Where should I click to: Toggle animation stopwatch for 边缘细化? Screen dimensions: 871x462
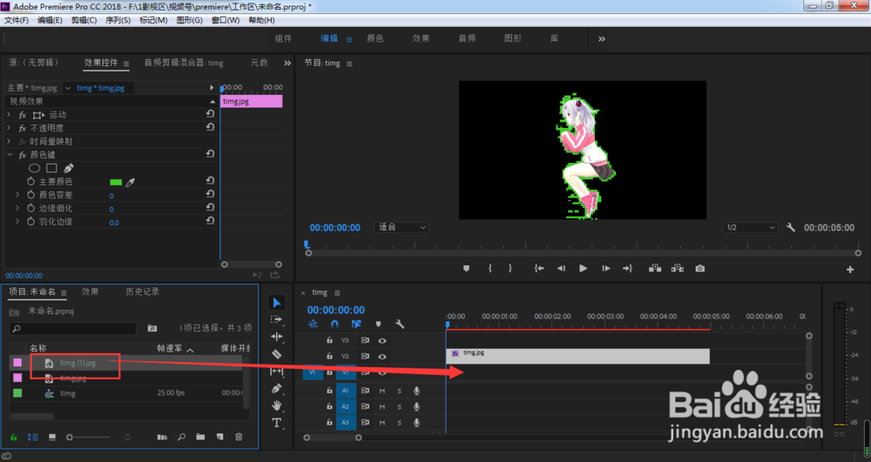click(x=31, y=208)
